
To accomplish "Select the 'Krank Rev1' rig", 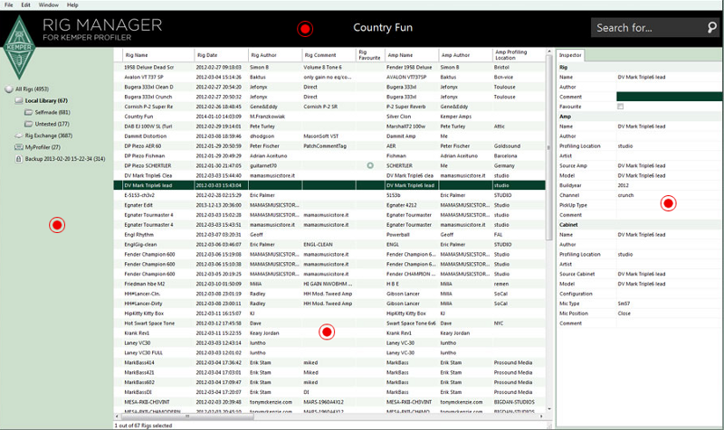I will 329,332.
